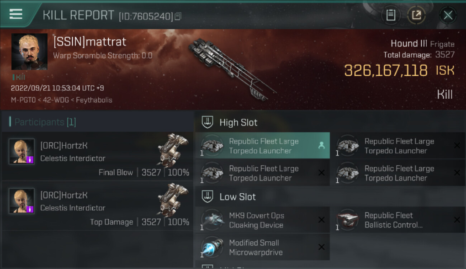Click the M-PGT0 system location link
466x269 pixels.
point(23,100)
